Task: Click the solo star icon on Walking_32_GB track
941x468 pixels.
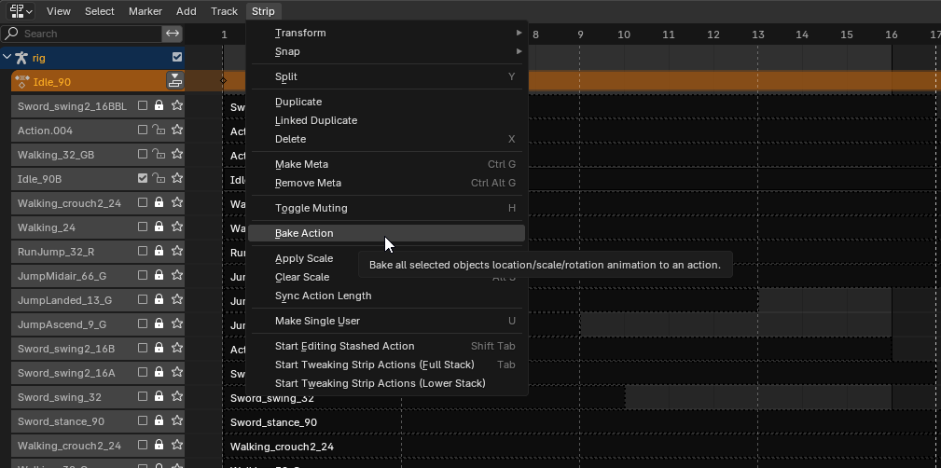Action: (x=176, y=155)
